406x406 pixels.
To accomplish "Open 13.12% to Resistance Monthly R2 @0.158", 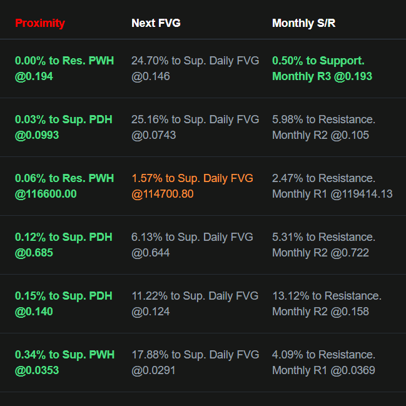I will click(x=327, y=304).
